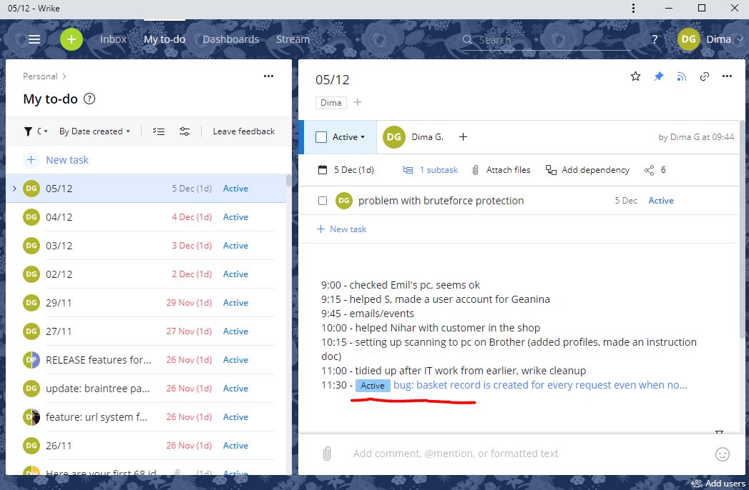Open the Active status dropdown for task

coord(349,137)
